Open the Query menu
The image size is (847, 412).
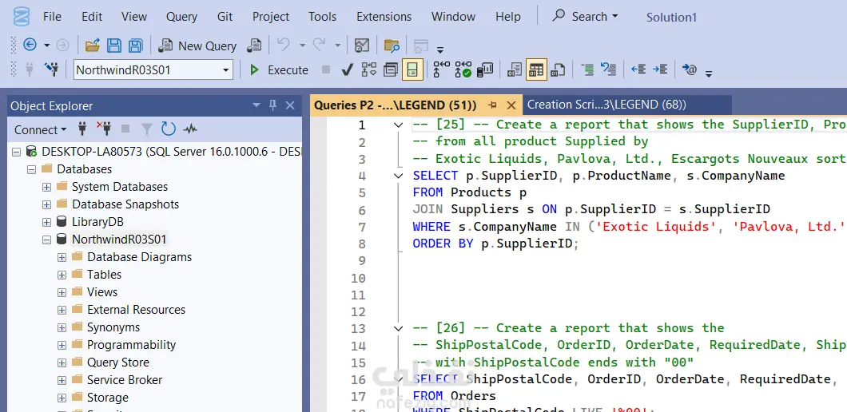(181, 17)
